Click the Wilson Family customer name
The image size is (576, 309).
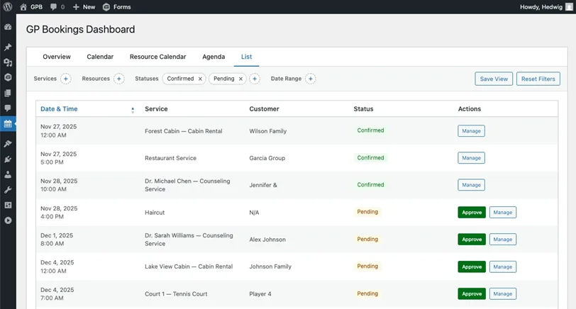coord(268,131)
